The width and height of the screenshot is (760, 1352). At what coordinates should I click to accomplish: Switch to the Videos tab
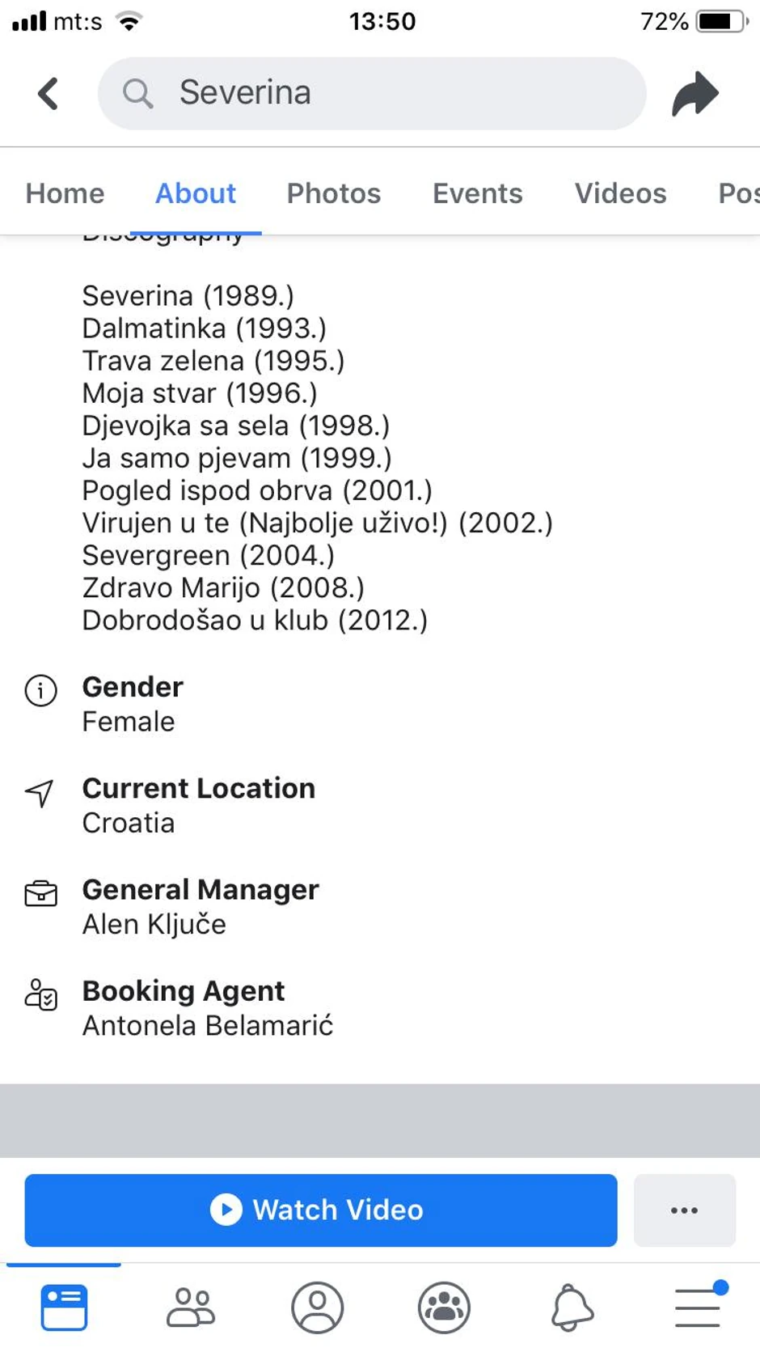click(x=620, y=193)
